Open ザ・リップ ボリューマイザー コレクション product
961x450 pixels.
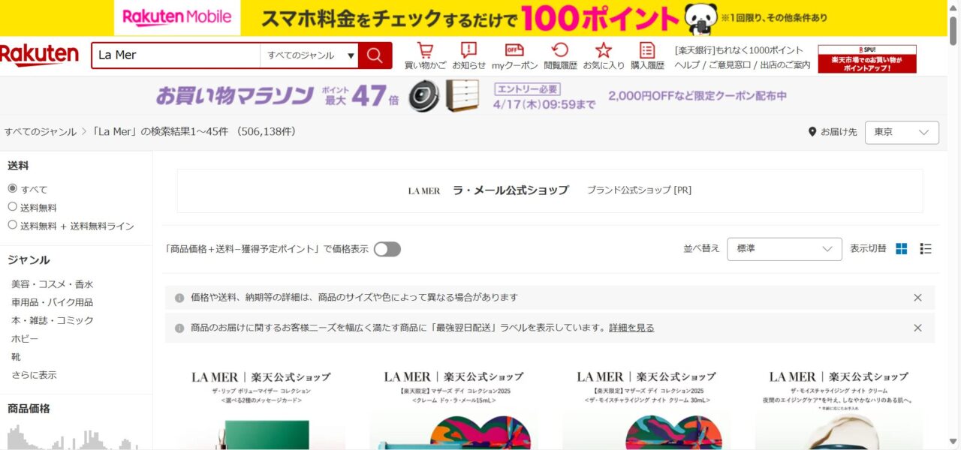[x=261, y=407]
